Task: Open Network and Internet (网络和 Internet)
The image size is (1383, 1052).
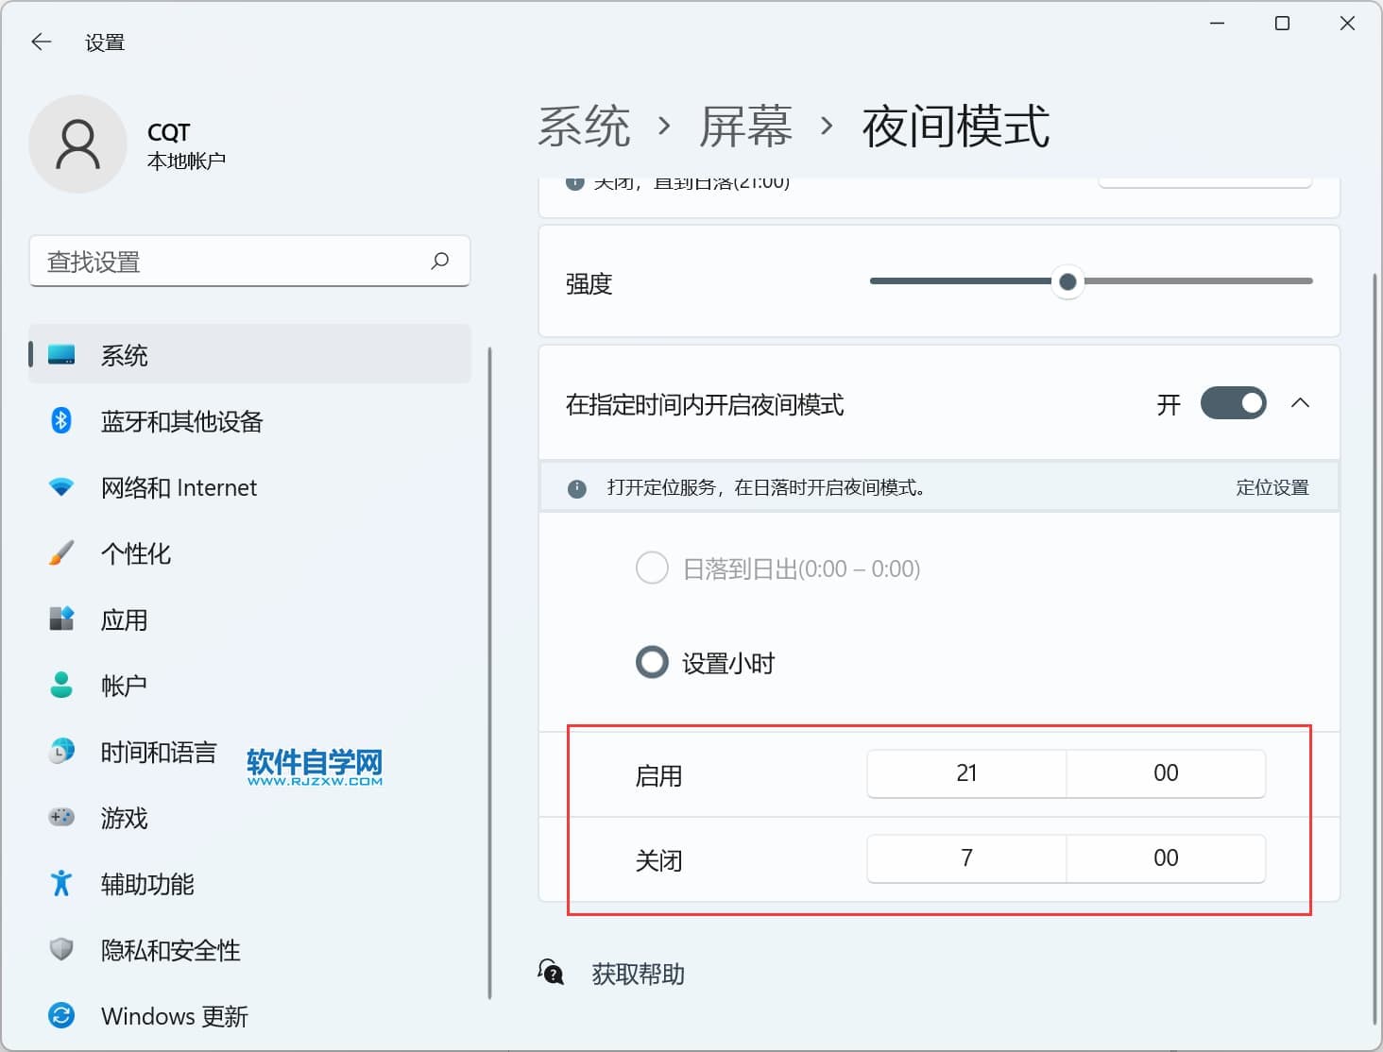Action: (x=179, y=487)
